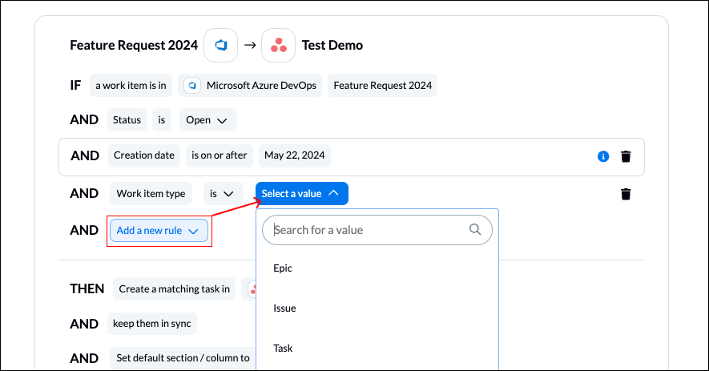Choose Task from the value list
Screen dimensions: 709x371
283,348
